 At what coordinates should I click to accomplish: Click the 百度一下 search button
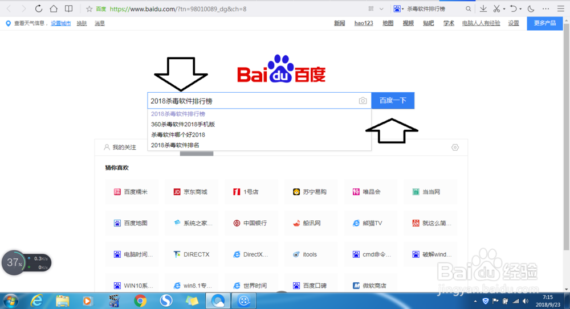393,101
